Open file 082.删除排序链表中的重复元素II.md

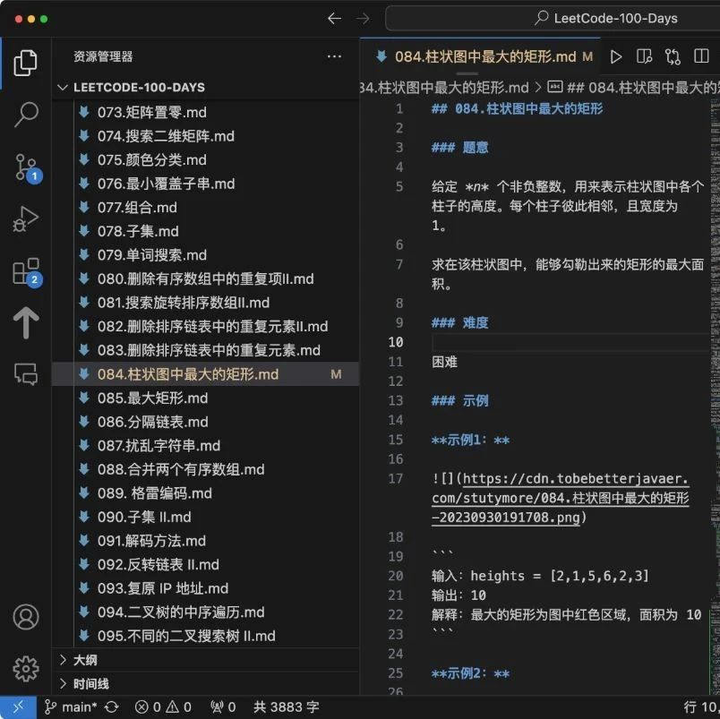206,327
